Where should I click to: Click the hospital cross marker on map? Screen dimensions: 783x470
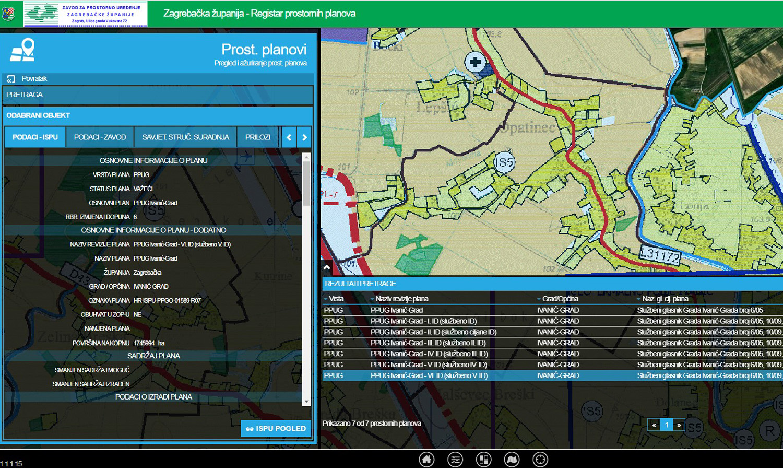click(475, 62)
